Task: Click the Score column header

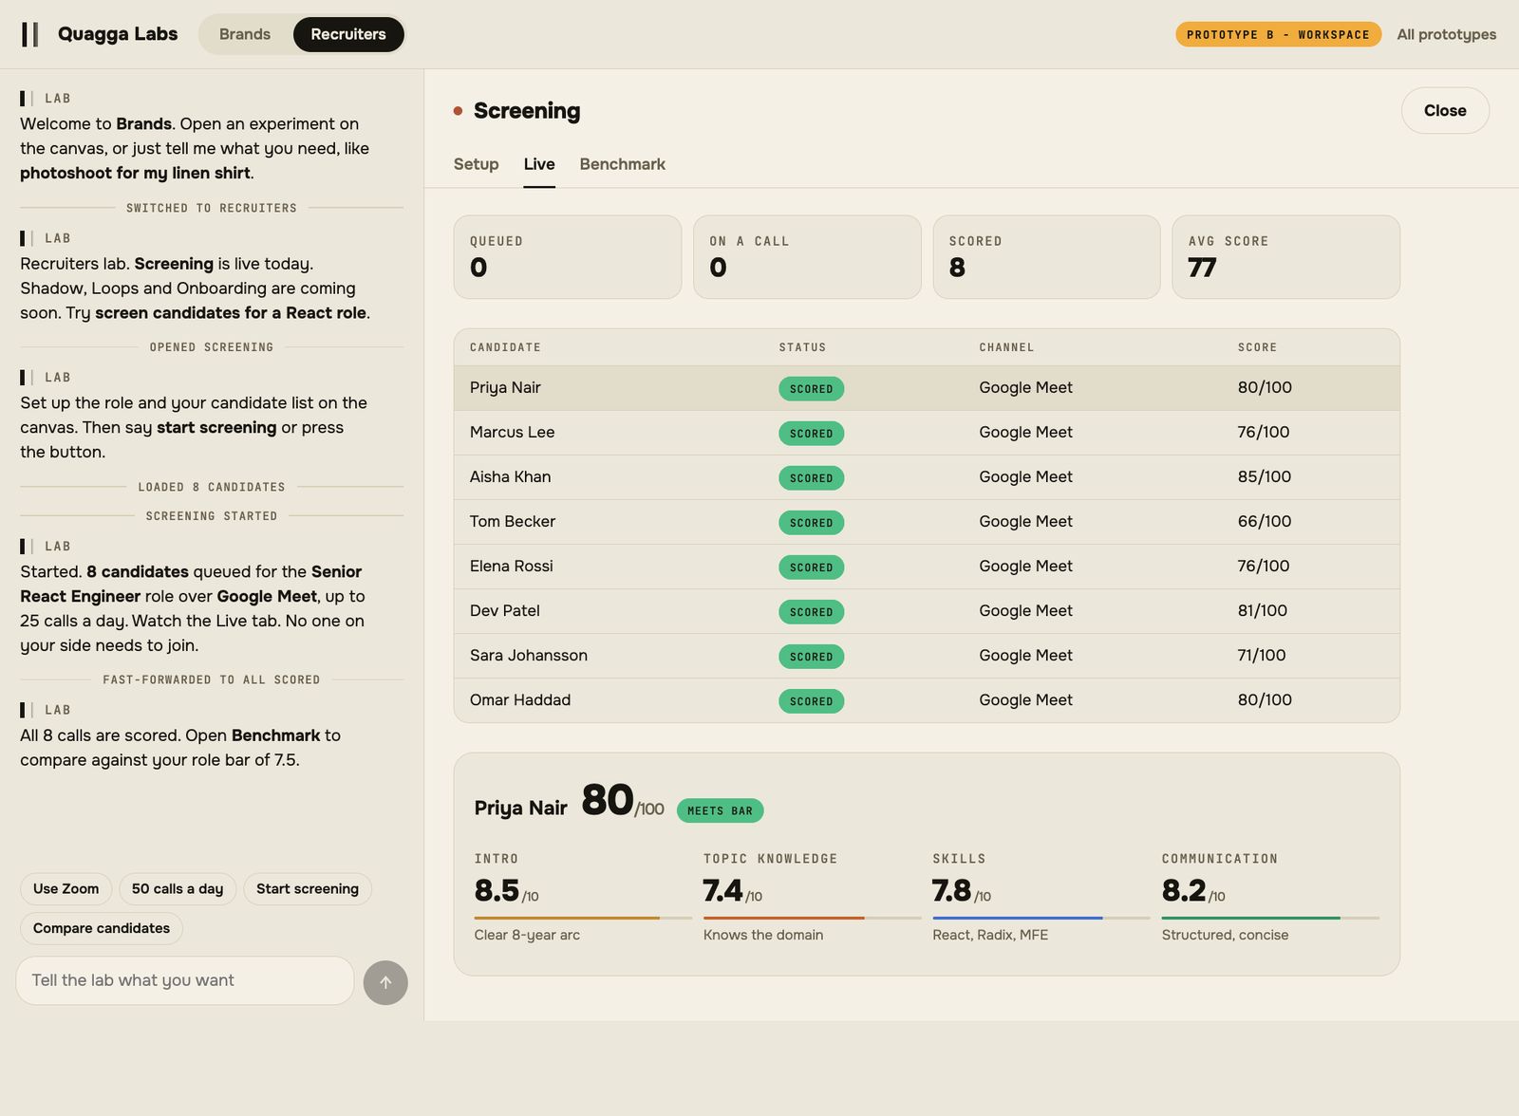Action: 1257,347
